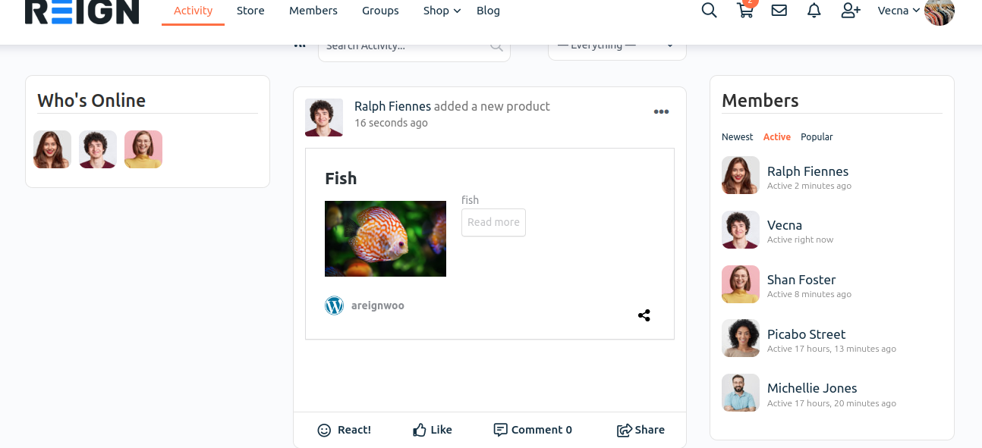The image size is (982, 448).
Task: Open the Store menu item
Action: 250,11
